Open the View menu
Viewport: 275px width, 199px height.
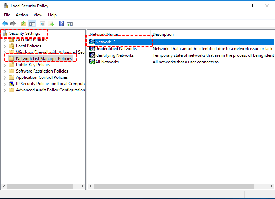click(38, 15)
